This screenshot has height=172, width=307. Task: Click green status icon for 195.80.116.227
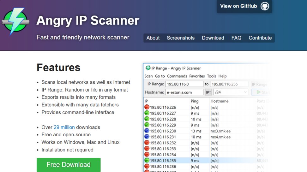pos(147,113)
